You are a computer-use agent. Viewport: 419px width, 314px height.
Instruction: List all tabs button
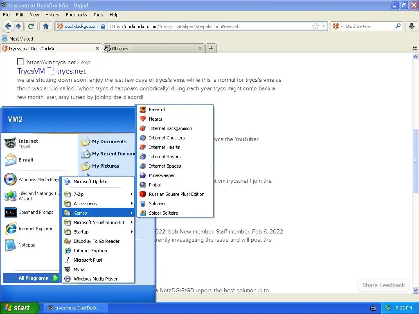415,48
